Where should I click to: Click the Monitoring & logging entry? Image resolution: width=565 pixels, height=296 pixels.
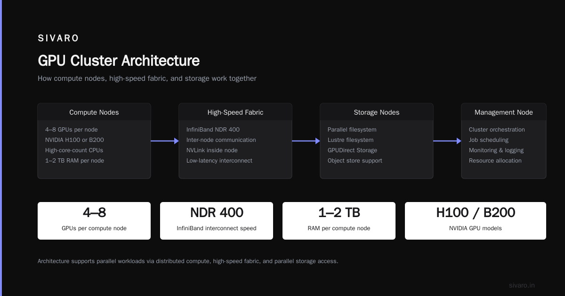(496, 150)
